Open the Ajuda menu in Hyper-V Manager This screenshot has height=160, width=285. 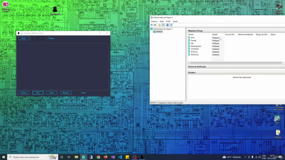[175, 21]
